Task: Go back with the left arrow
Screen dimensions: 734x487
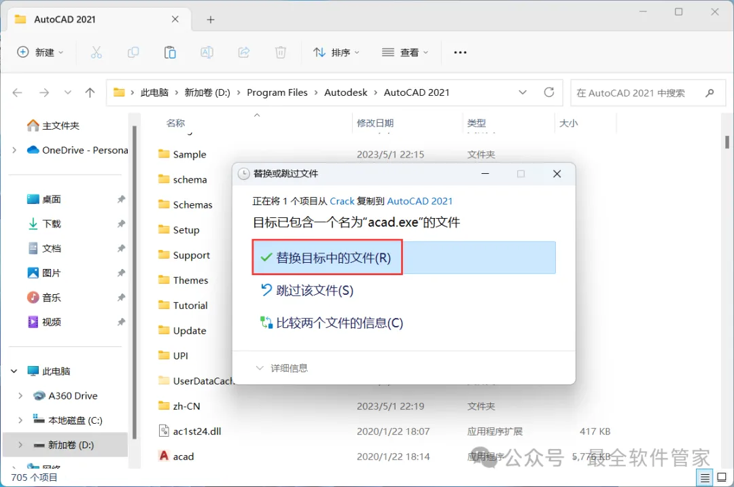Action: [17, 92]
